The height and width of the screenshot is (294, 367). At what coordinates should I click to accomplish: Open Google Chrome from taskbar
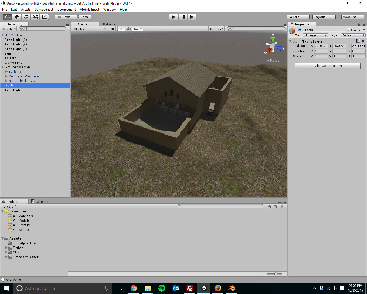pyautogui.click(x=133, y=289)
